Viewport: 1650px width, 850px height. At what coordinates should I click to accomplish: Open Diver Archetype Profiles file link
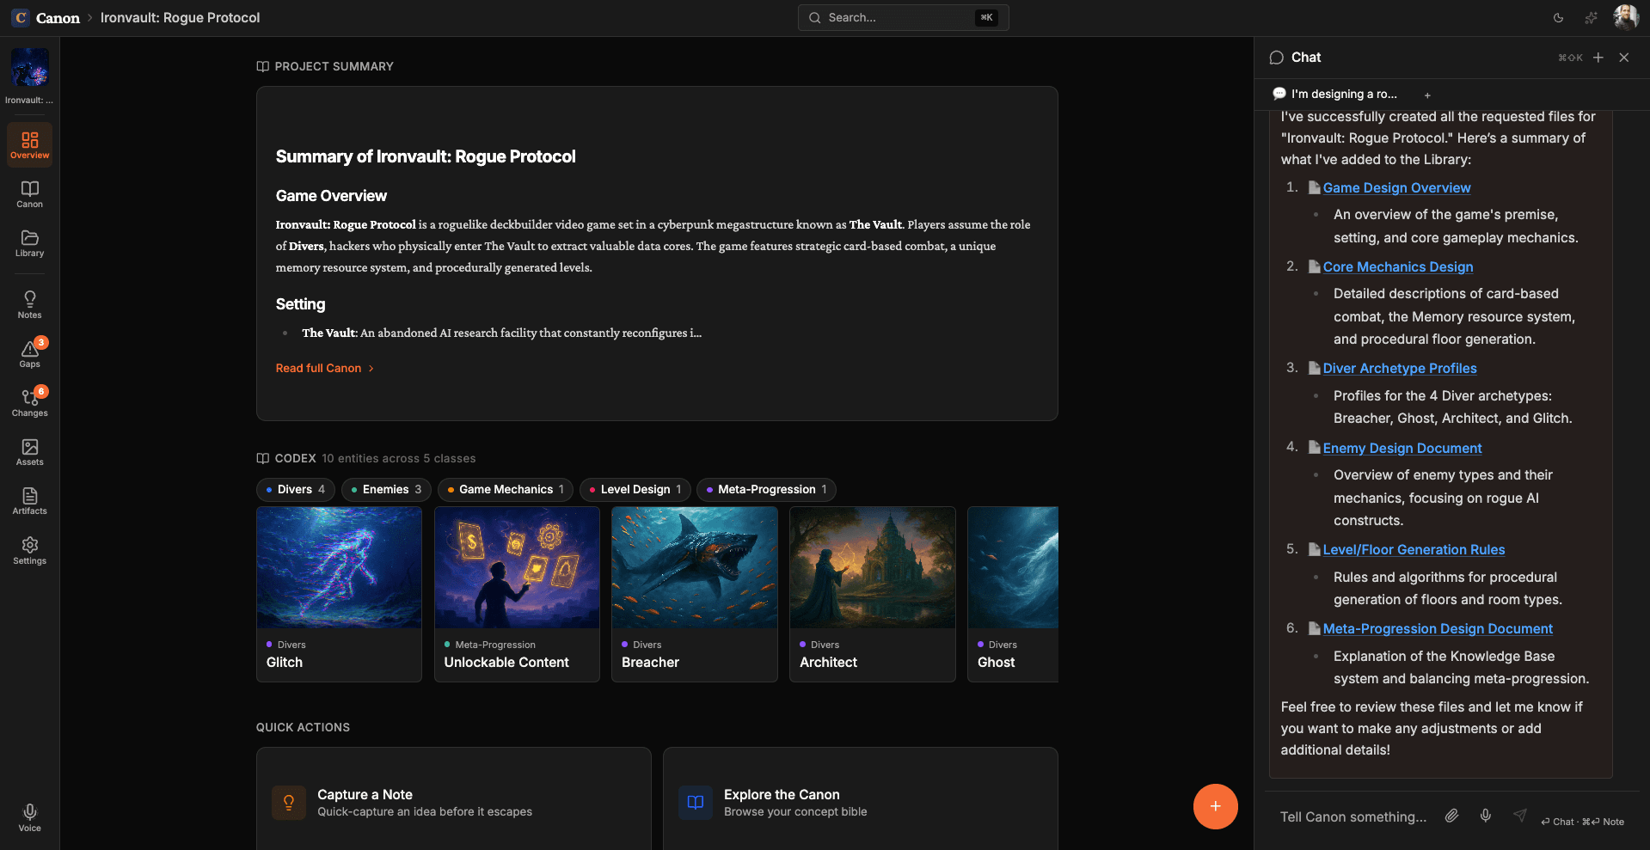pyautogui.click(x=1400, y=368)
